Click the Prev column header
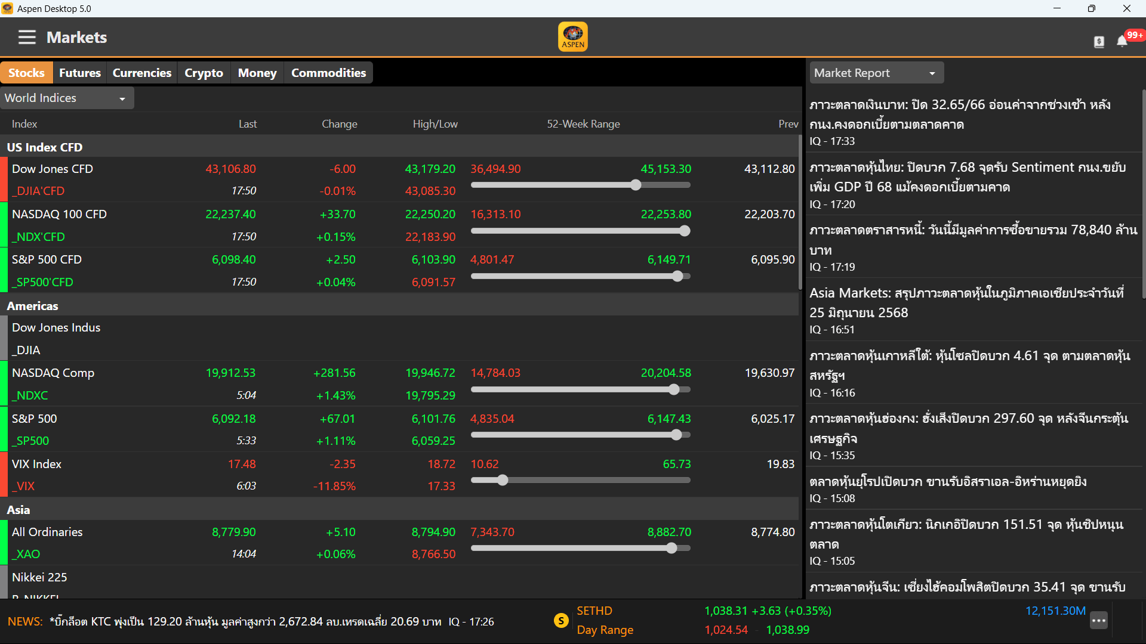This screenshot has width=1146, height=644. coord(788,124)
